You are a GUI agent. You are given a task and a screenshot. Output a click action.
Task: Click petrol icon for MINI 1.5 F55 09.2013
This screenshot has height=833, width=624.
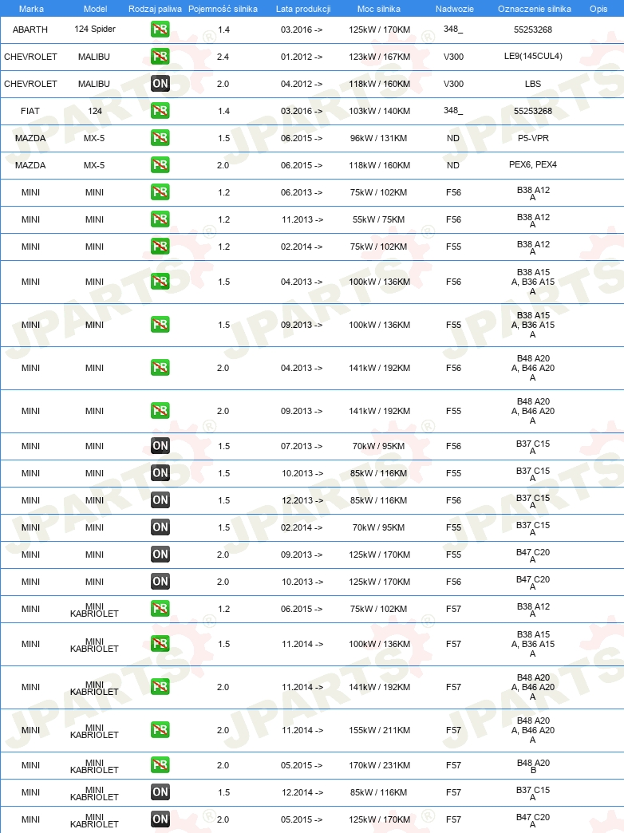point(160,324)
